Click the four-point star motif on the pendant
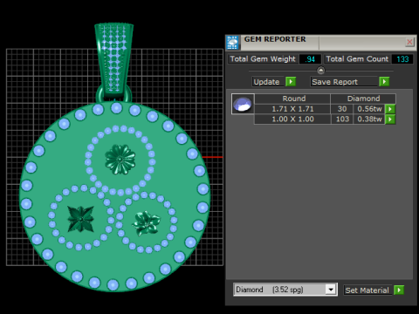Image resolution: width=419 pixels, height=314 pixels. (x=80, y=219)
